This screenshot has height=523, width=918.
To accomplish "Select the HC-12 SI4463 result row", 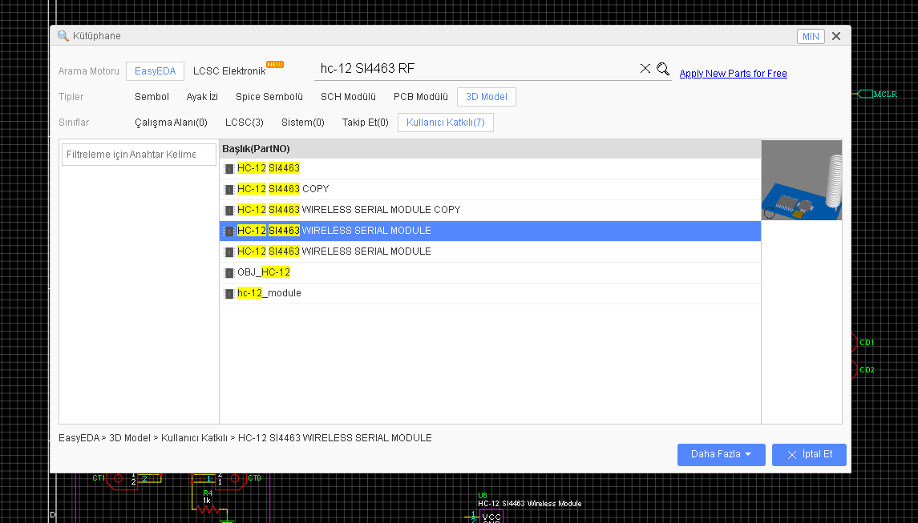I will point(490,168).
